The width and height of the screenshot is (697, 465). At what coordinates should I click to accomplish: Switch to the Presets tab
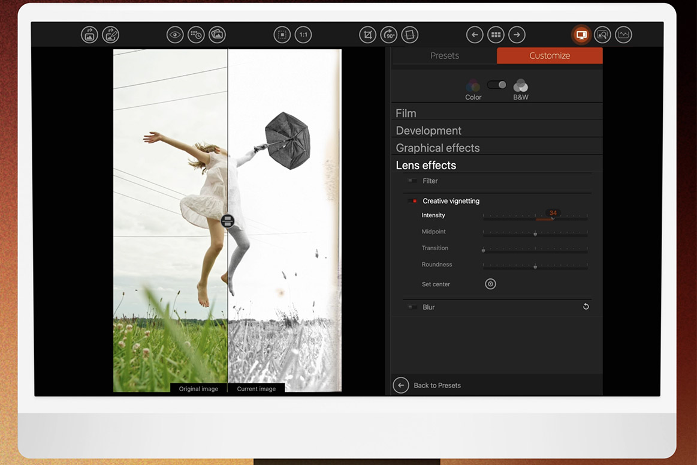click(x=444, y=56)
